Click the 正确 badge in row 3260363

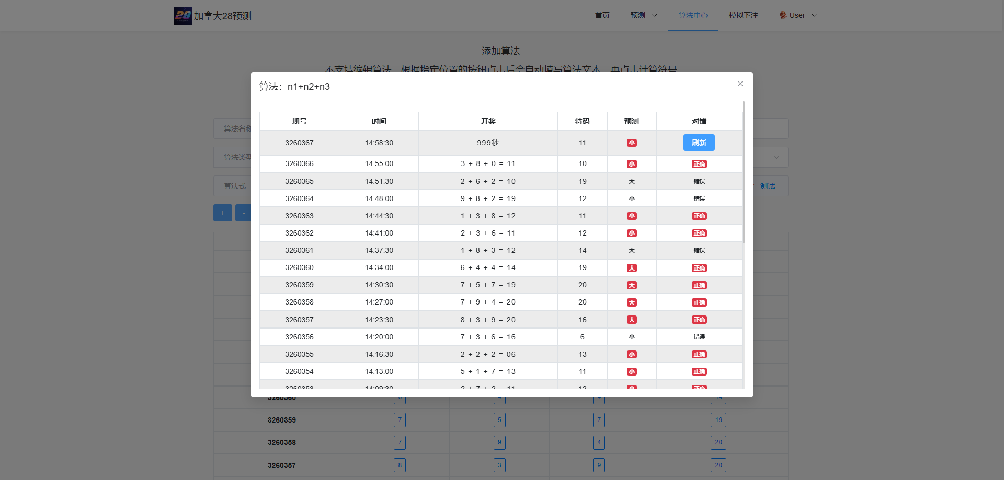pyautogui.click(x=699, y=216)
